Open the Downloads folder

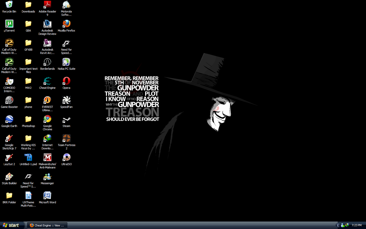28,7
